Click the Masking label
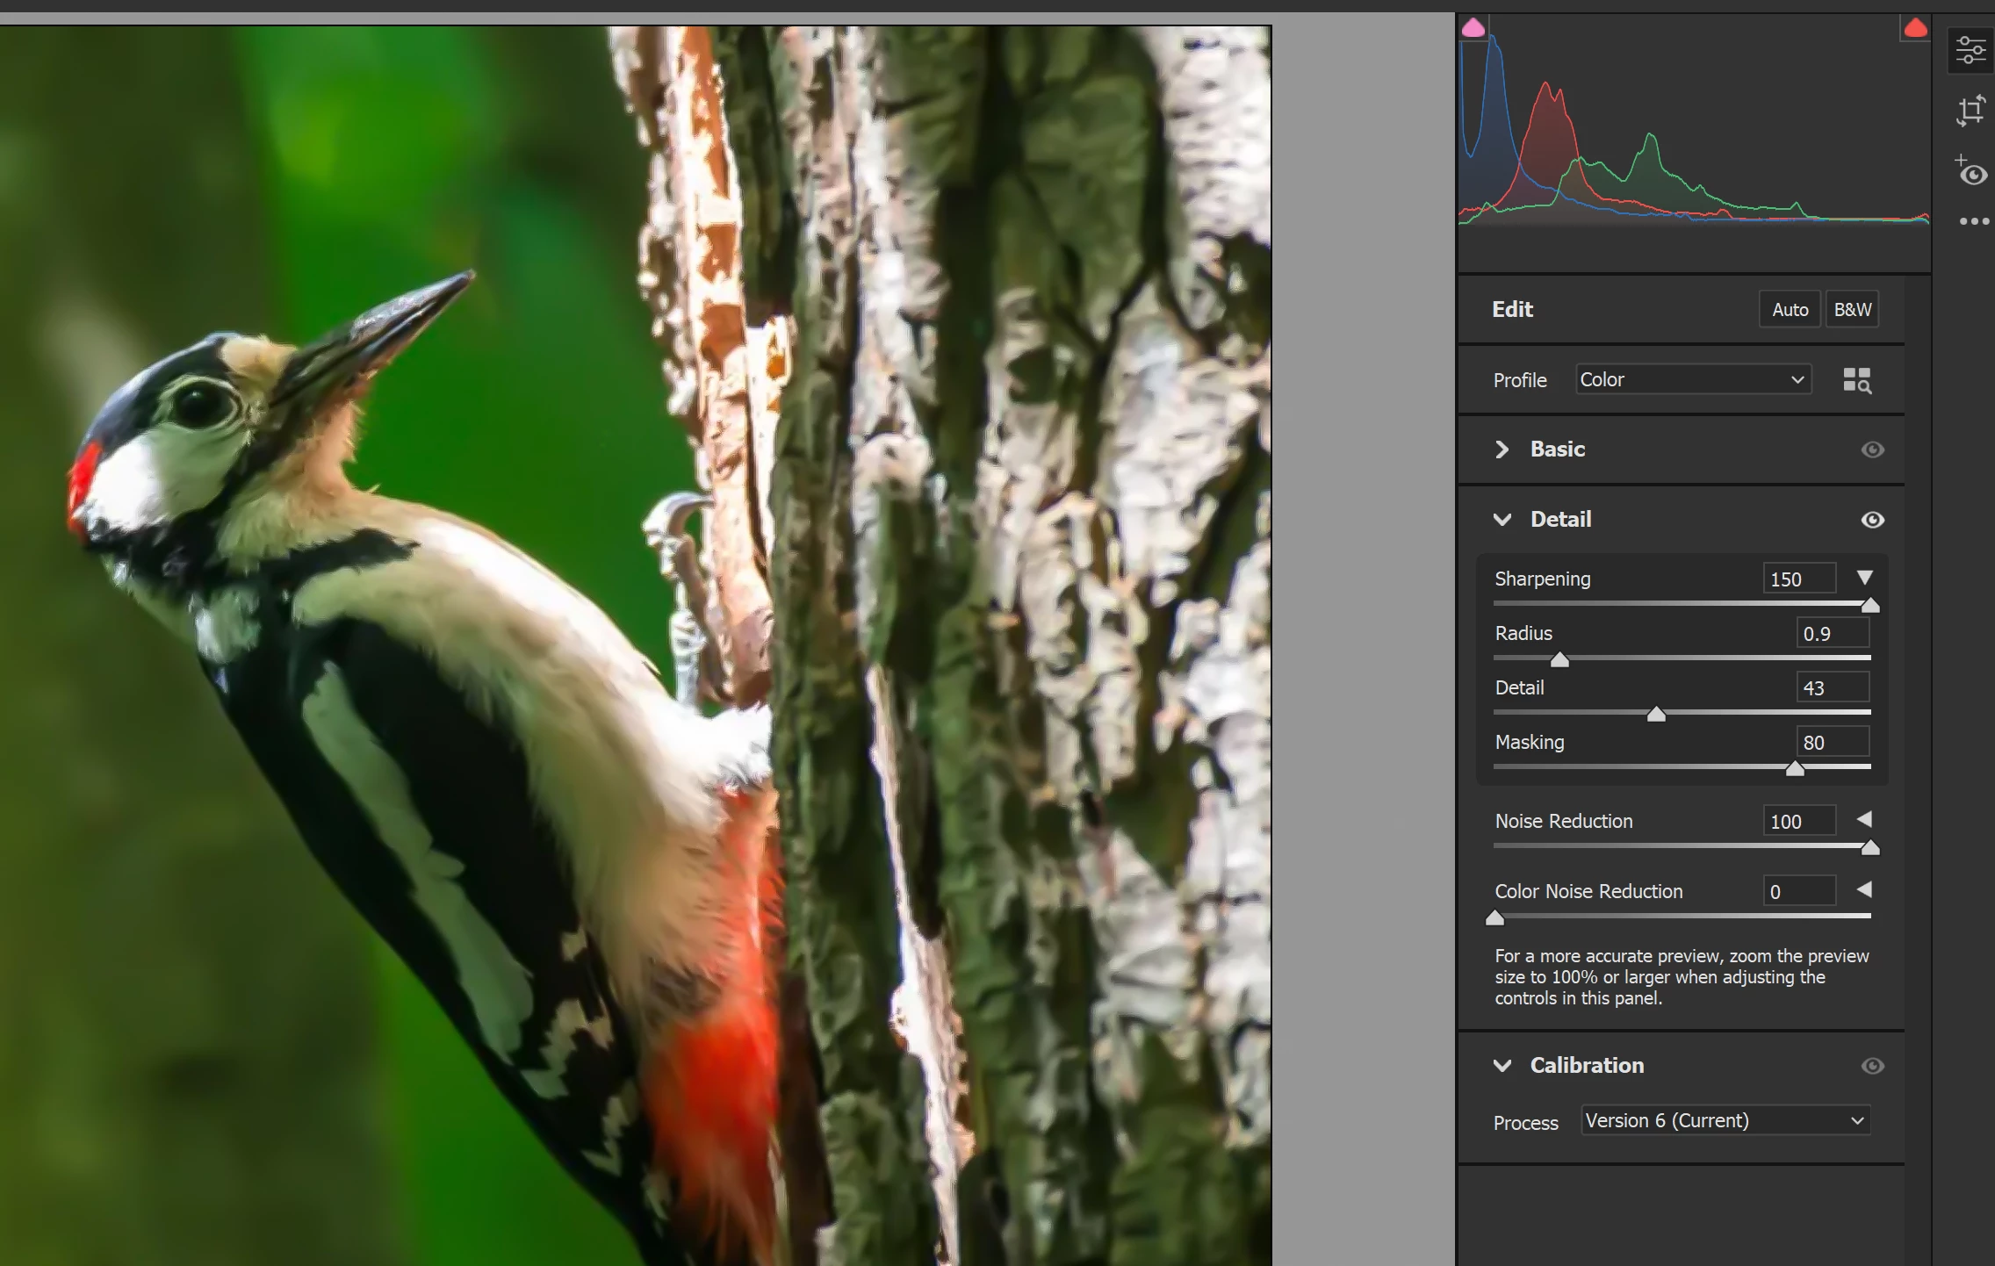1995x1266 pixels. coord(1530,743)
